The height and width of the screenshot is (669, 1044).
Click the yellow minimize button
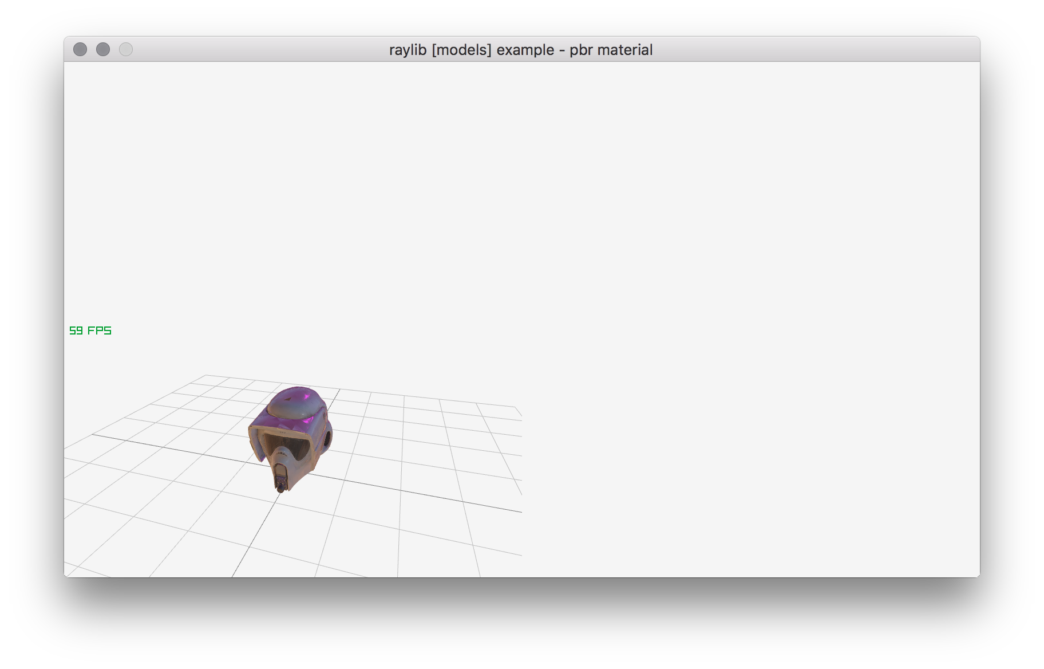click(x=103, y=50)
